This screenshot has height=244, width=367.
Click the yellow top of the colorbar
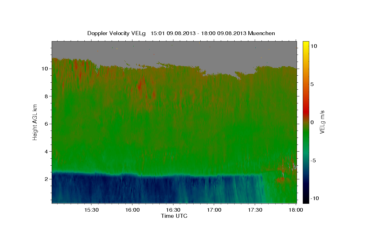[306, 44]
